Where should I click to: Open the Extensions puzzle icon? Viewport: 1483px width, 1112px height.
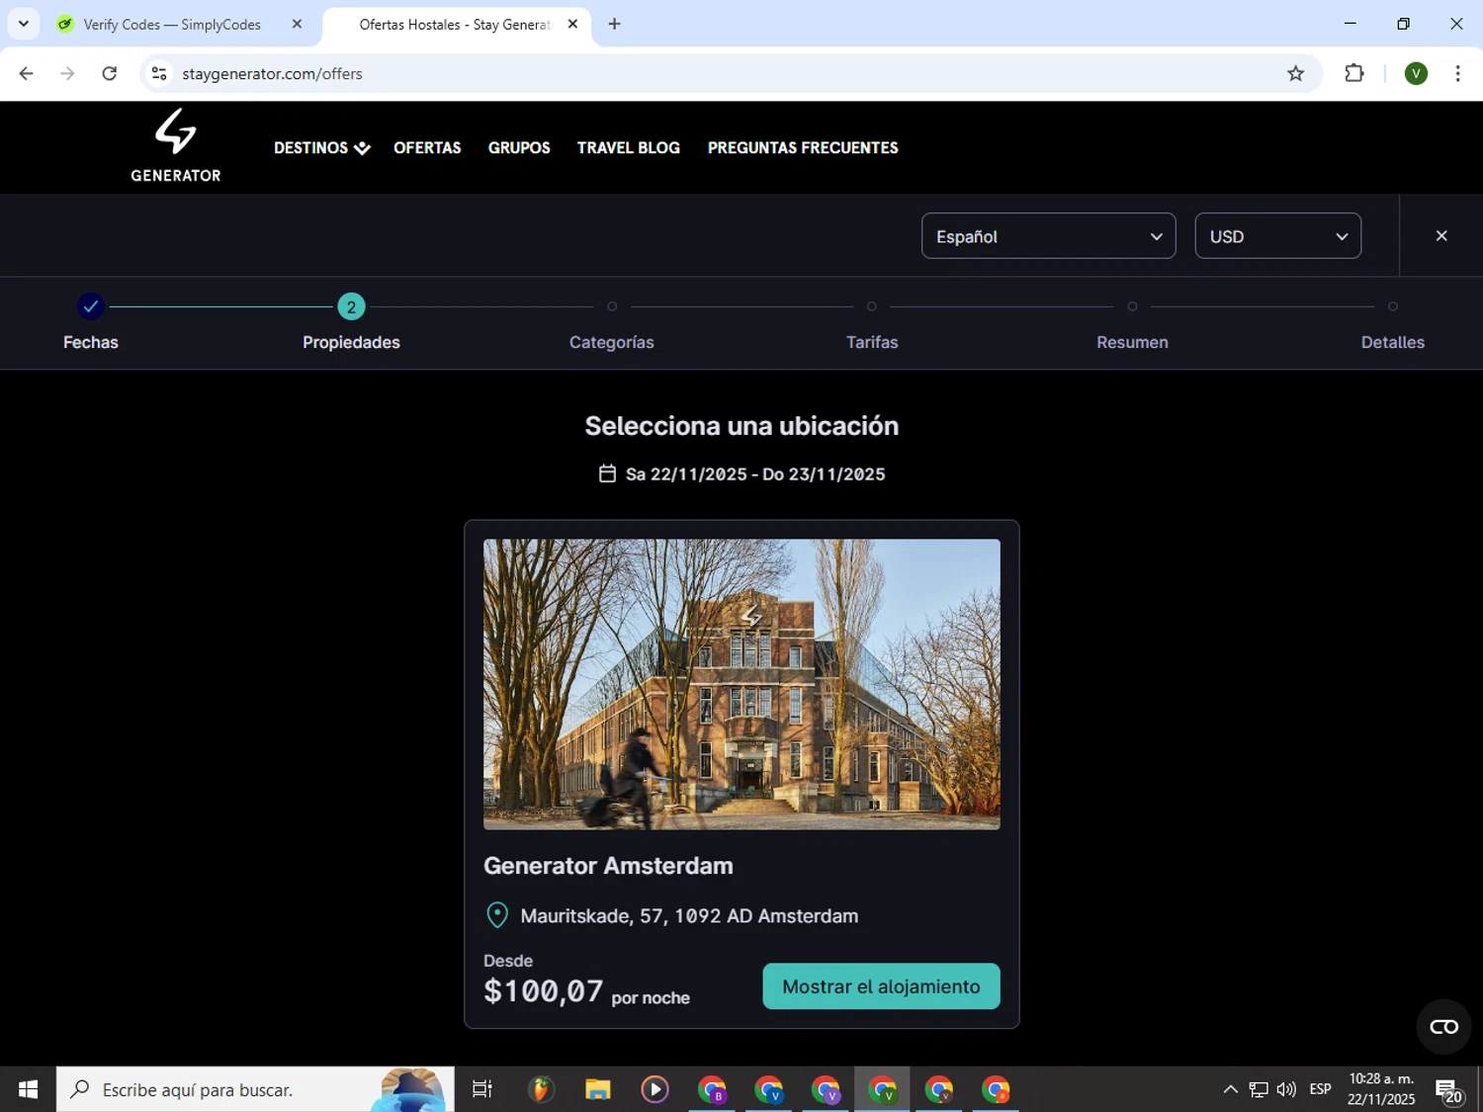[x=1354, y=73]
